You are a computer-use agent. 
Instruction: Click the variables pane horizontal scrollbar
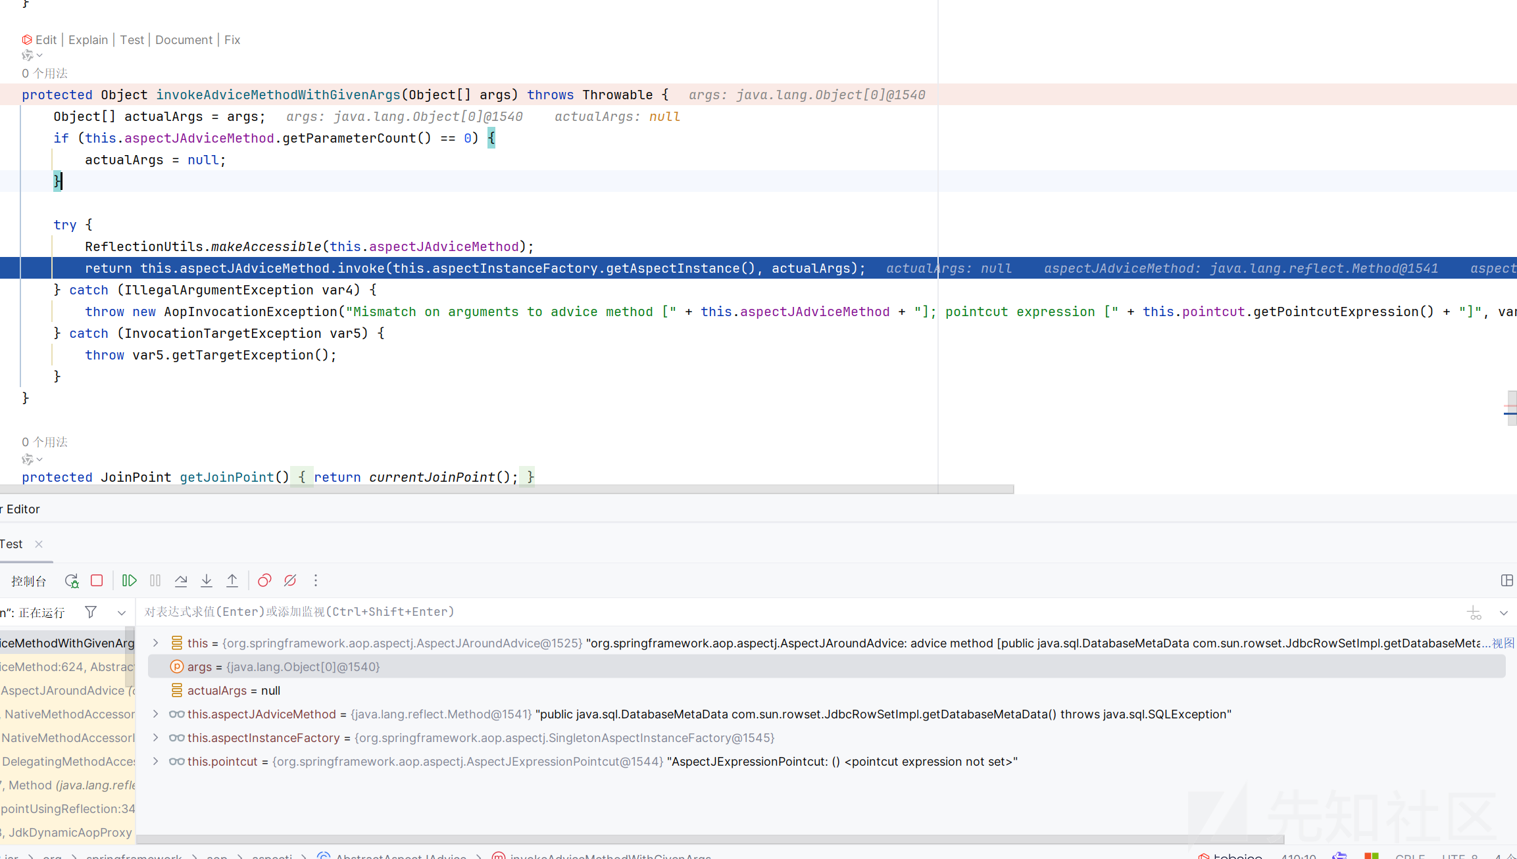click(x=710, y=839)
